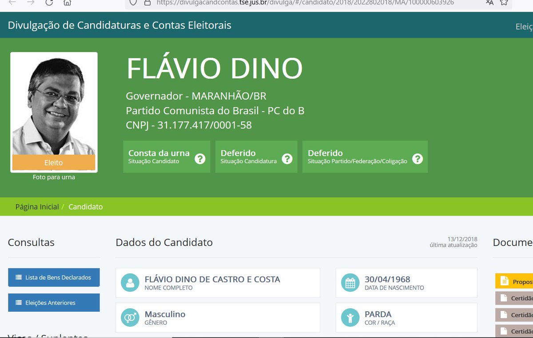Click the Foto para urna caption

(54, 177)
